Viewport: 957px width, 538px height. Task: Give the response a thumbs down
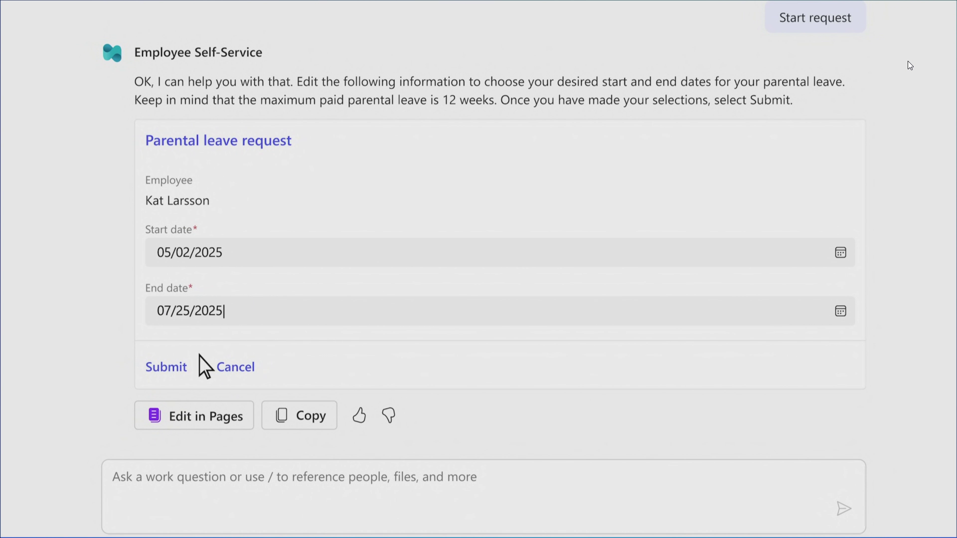389,415
